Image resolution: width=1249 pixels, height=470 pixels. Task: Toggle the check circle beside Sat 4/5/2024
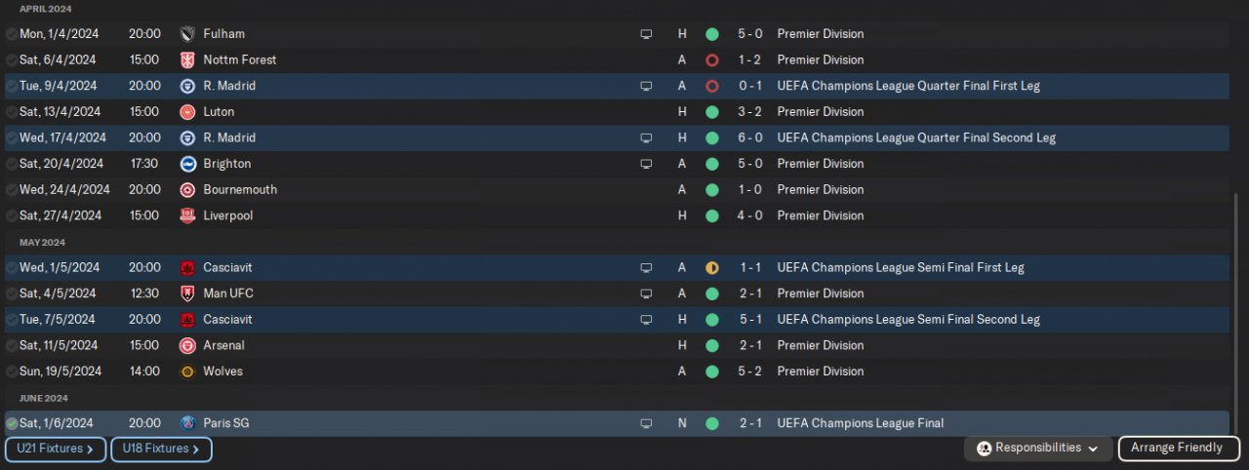12,294
